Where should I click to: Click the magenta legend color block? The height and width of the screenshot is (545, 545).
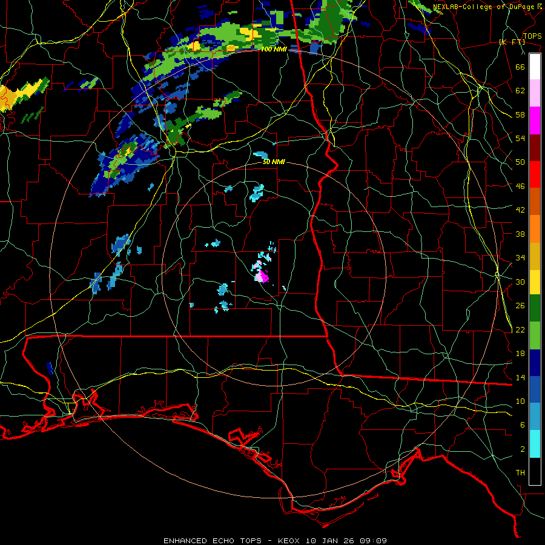click(535, 121)
